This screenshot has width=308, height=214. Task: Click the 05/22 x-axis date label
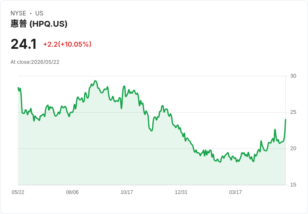coord(18,192)
